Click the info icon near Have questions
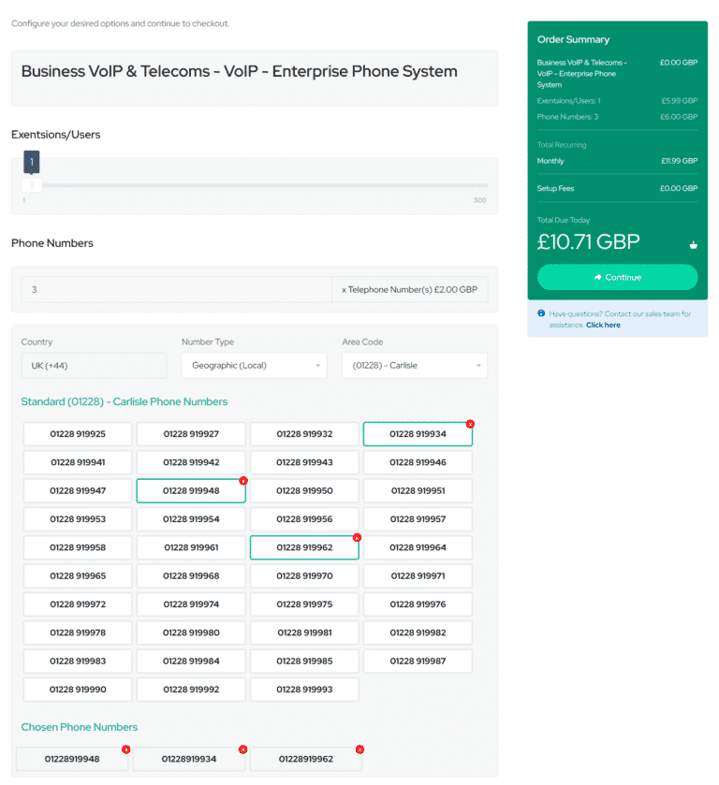The image size is (719, 785). [x=541, y=313]
